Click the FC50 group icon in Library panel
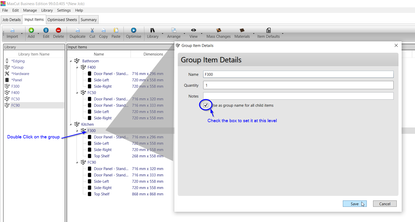This screenshot has height=222, width=415. [x=7, y=99]
